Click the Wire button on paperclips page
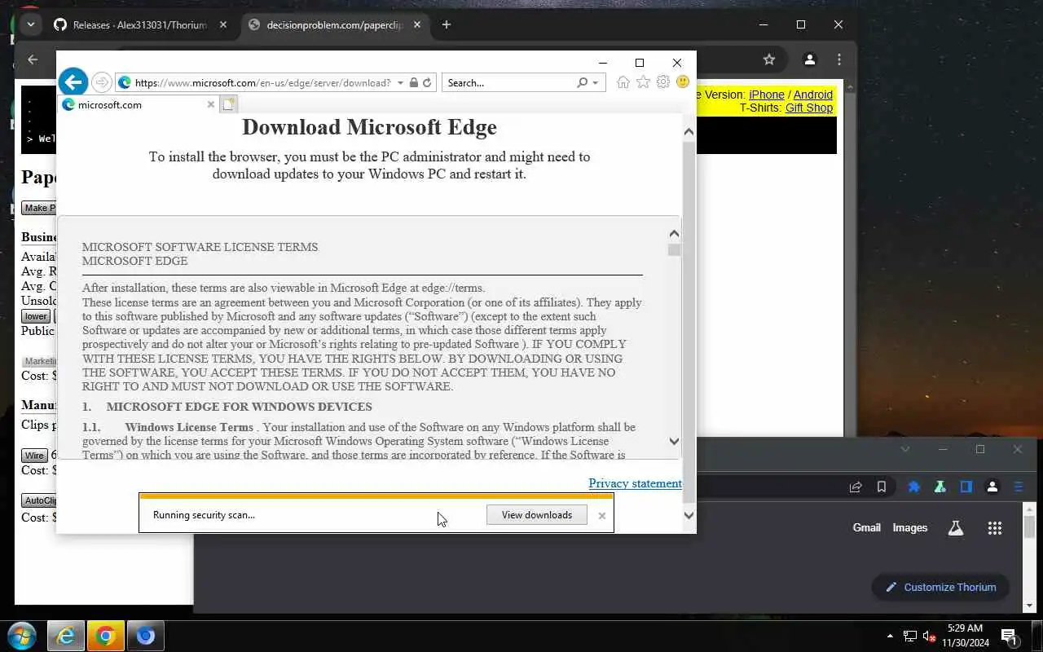The width and height of the screenshot is (1043, 652). click(x=34, y=456)
